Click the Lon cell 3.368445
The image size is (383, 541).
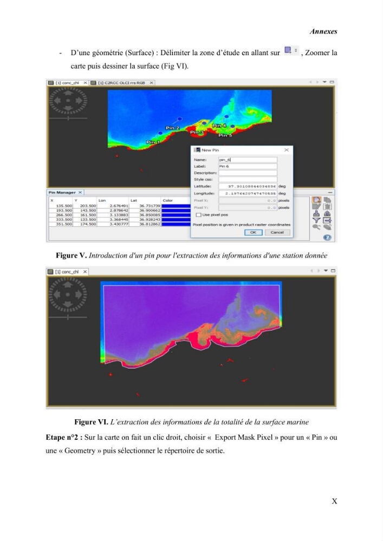(113, 220)
